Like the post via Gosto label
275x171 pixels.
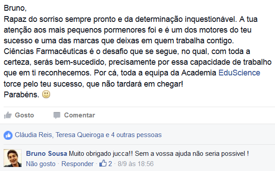point(24,115)
